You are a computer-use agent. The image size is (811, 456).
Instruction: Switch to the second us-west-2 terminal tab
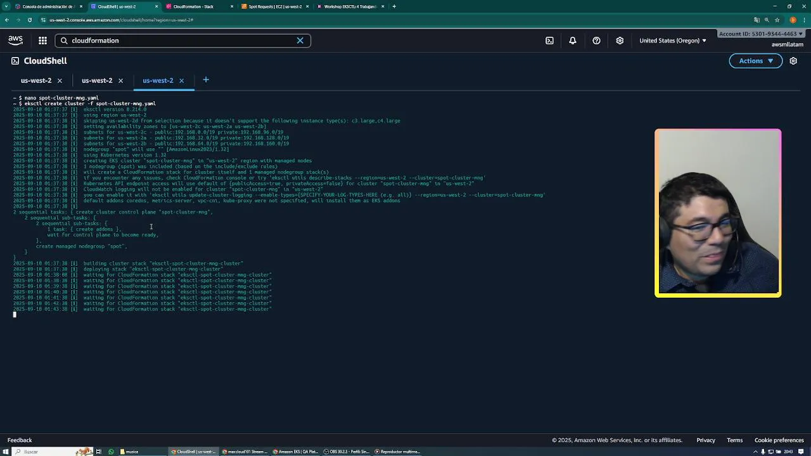(96, 80)
